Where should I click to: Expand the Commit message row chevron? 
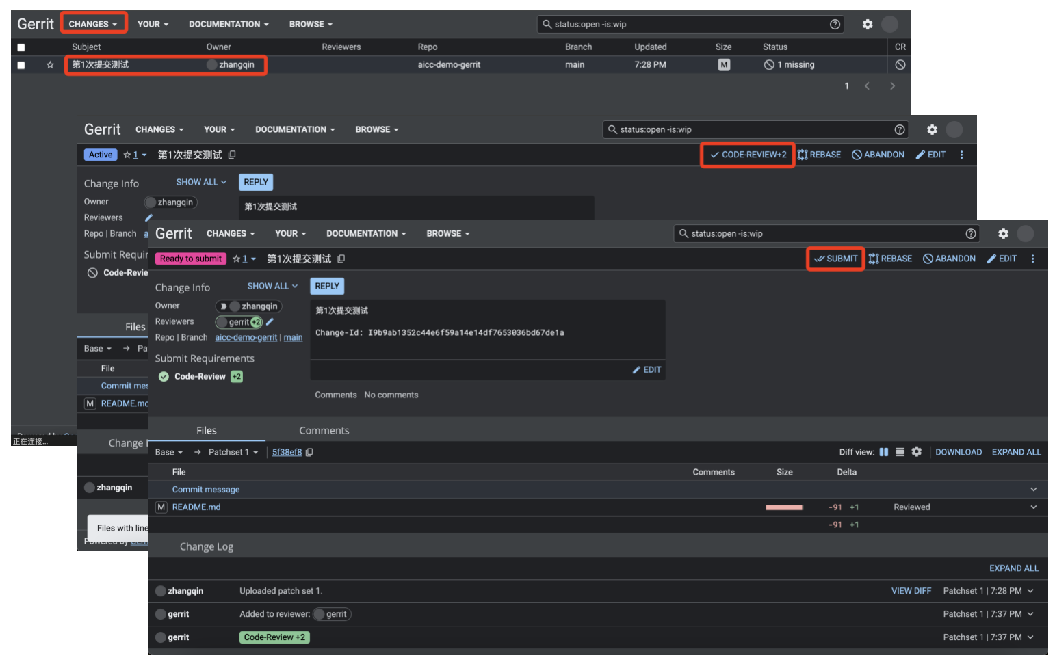click(1033, 490)
